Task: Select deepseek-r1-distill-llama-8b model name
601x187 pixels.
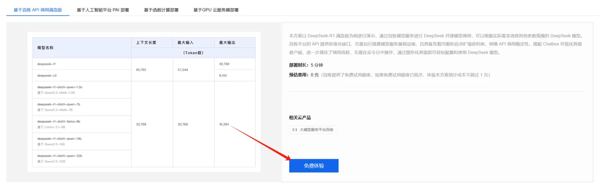Action: [x=59, y=121]
